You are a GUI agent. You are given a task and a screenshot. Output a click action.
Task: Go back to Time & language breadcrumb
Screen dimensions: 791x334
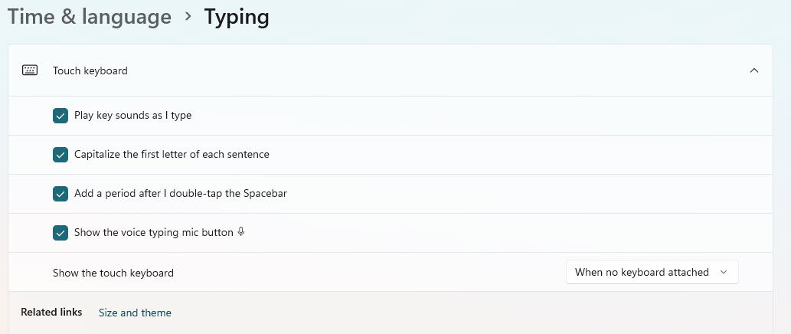pos(90,17)
